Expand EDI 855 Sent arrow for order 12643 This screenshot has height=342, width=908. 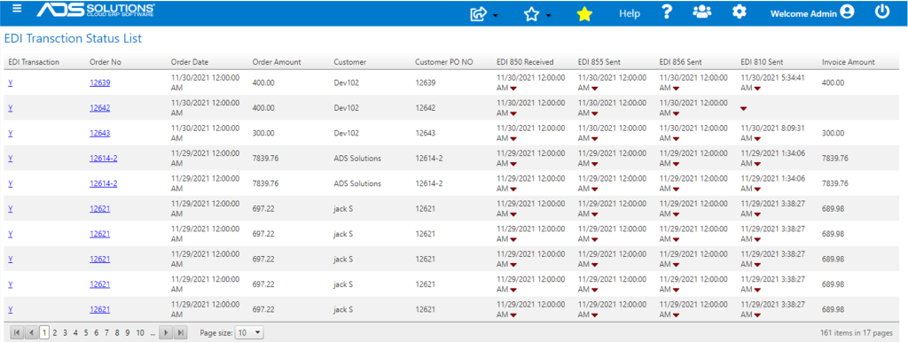[595, 139]
